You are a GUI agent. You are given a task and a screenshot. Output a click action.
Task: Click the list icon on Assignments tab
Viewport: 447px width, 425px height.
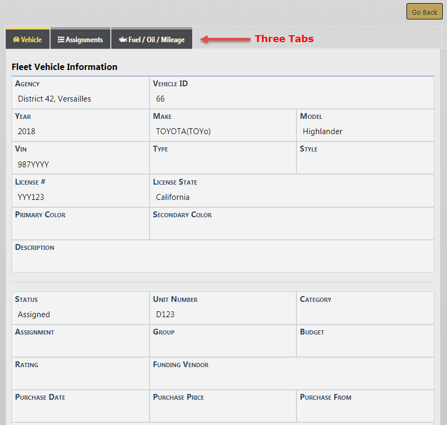pos(61,39)
